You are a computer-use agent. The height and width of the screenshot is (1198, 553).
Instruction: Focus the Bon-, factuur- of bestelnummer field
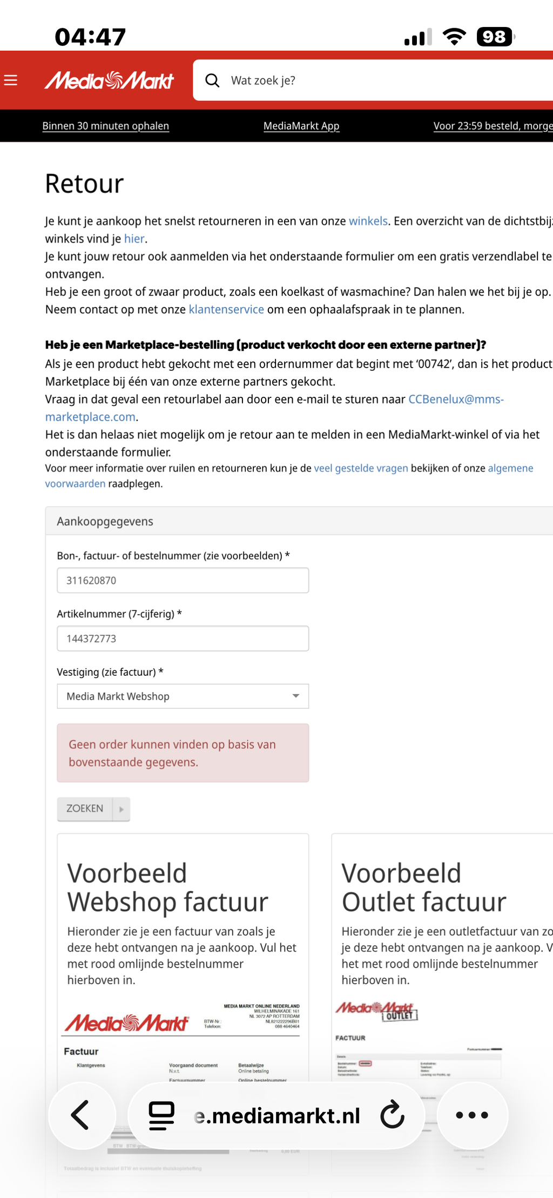point(183,581)
